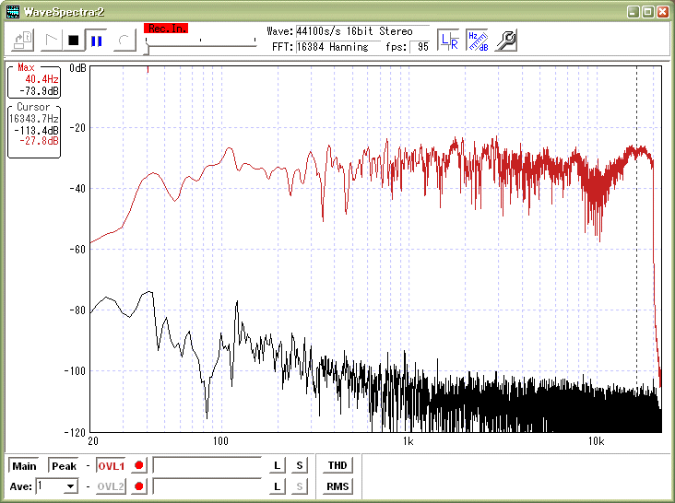Click the open wave file icon
675x503 pixels.
click(x=24, y=40)
